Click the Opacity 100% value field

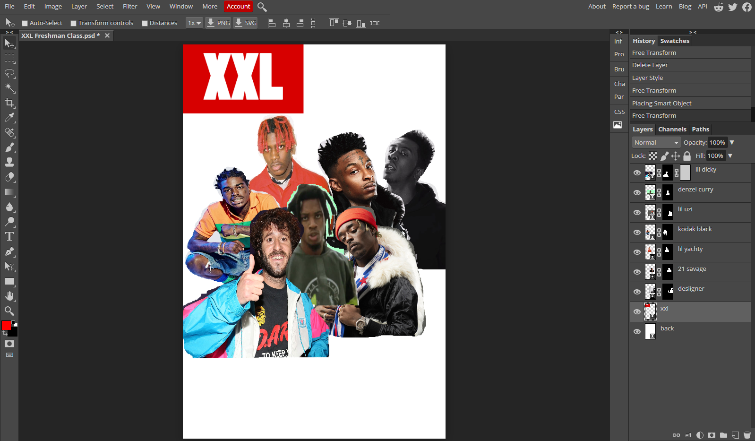[717, 142]
